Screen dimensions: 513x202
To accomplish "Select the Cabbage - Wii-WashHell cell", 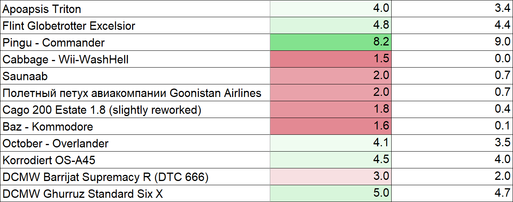I will click(x=135, y=59).
